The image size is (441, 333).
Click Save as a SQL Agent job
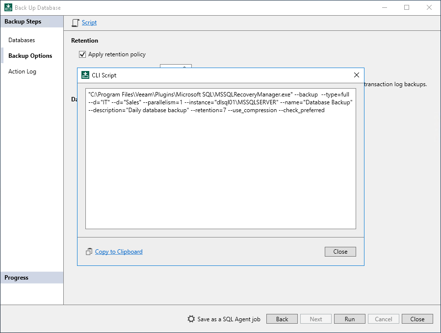tap(228, 318)
